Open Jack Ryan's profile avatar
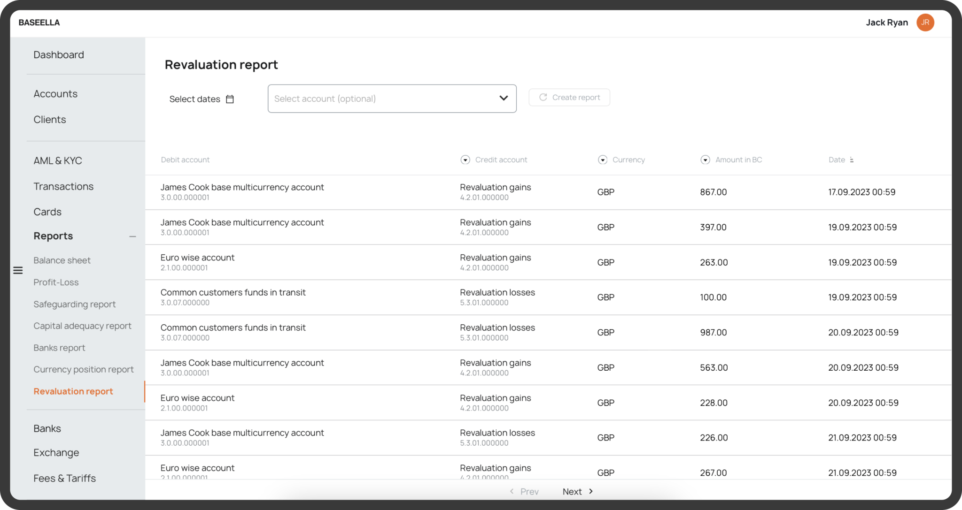 [925, 22]
